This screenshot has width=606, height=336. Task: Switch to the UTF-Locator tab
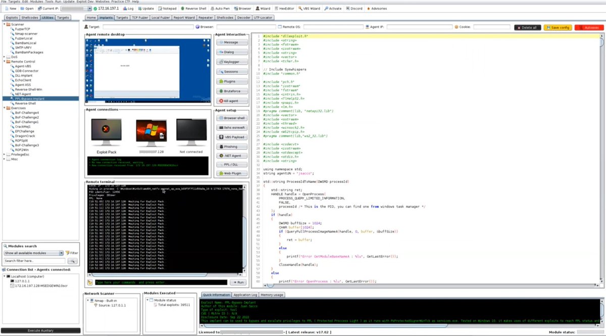point(263,17)
